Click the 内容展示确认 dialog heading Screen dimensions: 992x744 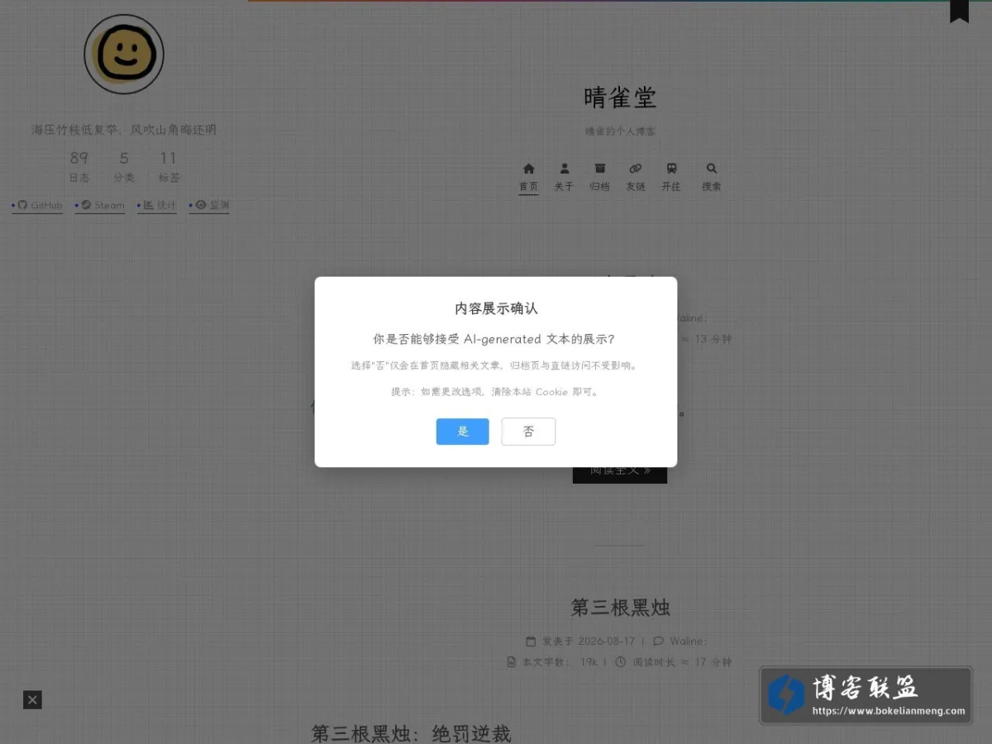point(496,308)
